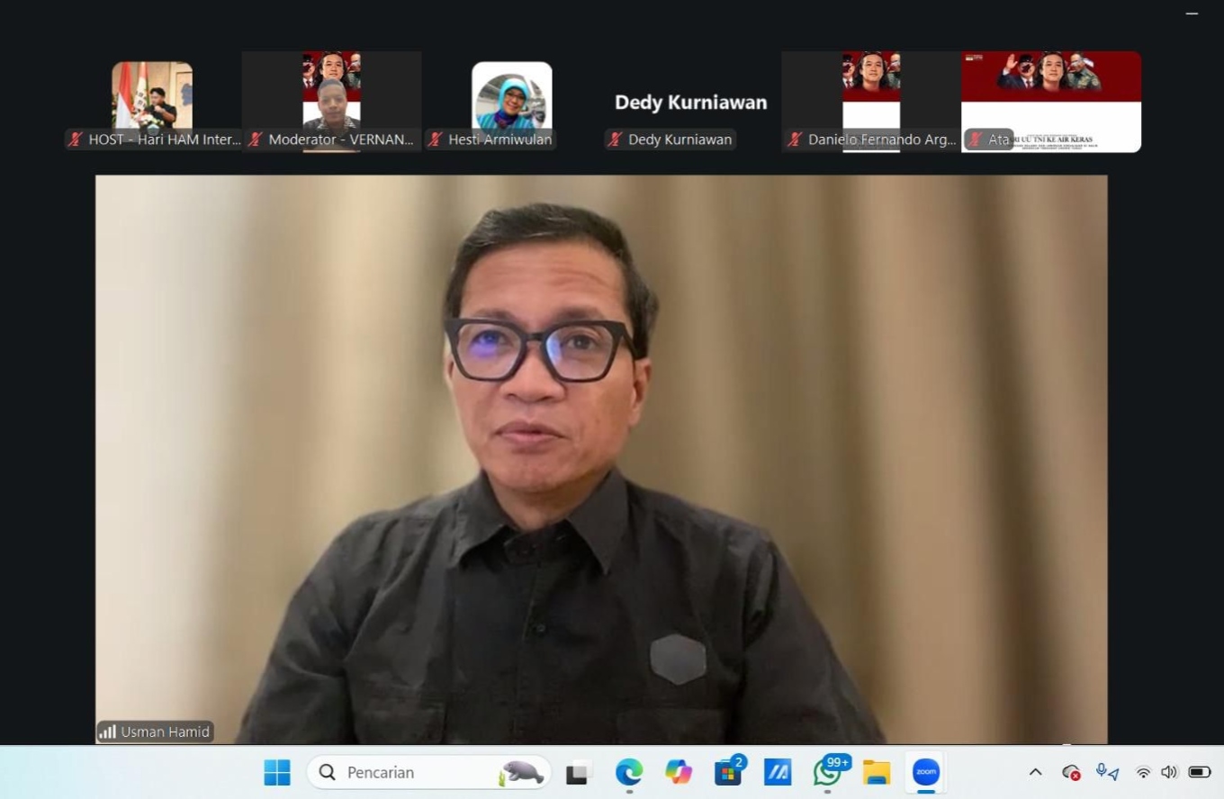Open the volume speaker control
The width and height of the screenshot is (1224, 799).
[x=1169, y=772]
